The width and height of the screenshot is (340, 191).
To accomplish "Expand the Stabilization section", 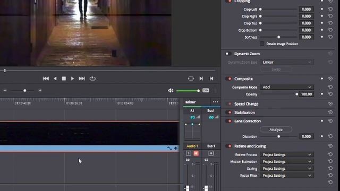I will coord(244,112).
